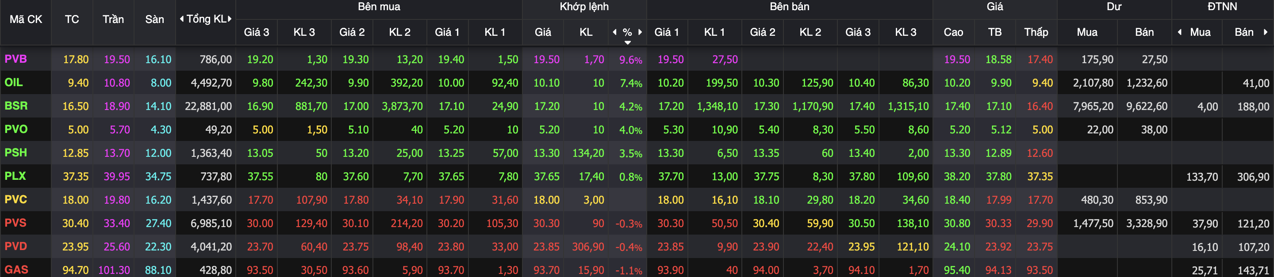Open the BSR stock symbol
The width and height of the screenshot is (1274, 277).
pos(16,106)
